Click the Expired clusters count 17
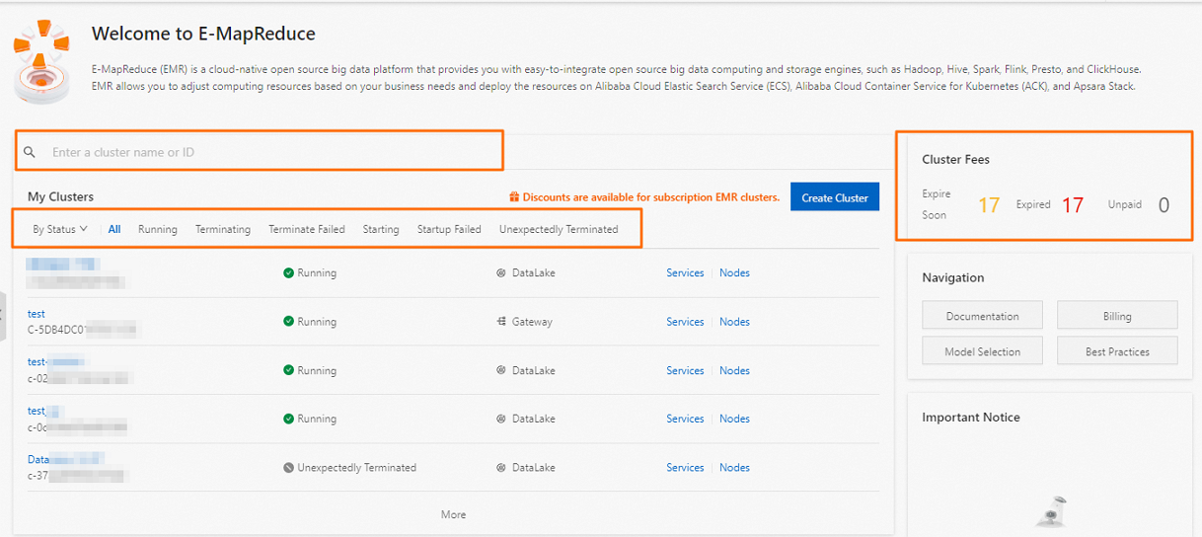 click(1072, 205)
